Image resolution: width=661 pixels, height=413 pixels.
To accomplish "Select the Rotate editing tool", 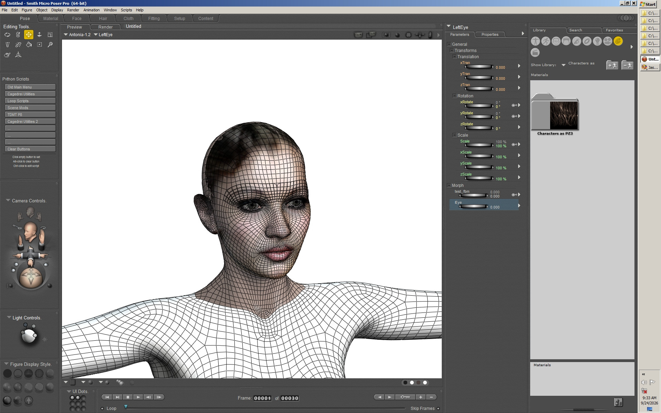I will [x=7, y=35].
